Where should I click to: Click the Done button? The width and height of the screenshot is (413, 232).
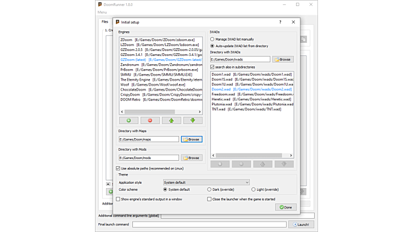pyautogui.click(x=286, y=207)
